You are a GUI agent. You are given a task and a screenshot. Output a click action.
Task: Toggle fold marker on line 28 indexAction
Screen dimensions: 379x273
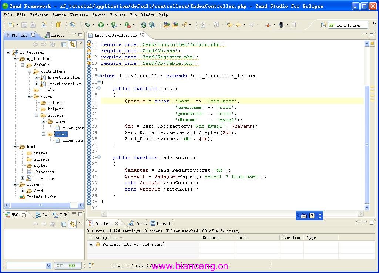pos(99,157)
